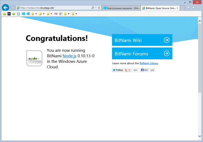Open the TD favorites bookmark
The width and height of the screenshot is (203, 142).
click(56, 14)
